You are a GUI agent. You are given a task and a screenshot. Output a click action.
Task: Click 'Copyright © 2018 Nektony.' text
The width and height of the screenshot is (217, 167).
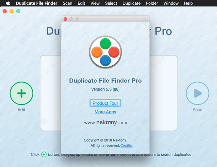click(105, 140)
